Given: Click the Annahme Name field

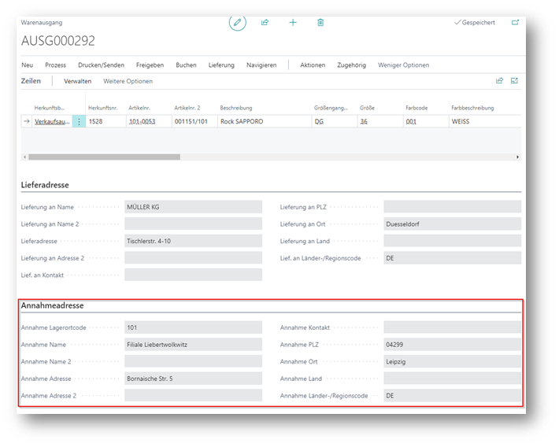Looking at the screenshot, I should click(x=193, y=344).
